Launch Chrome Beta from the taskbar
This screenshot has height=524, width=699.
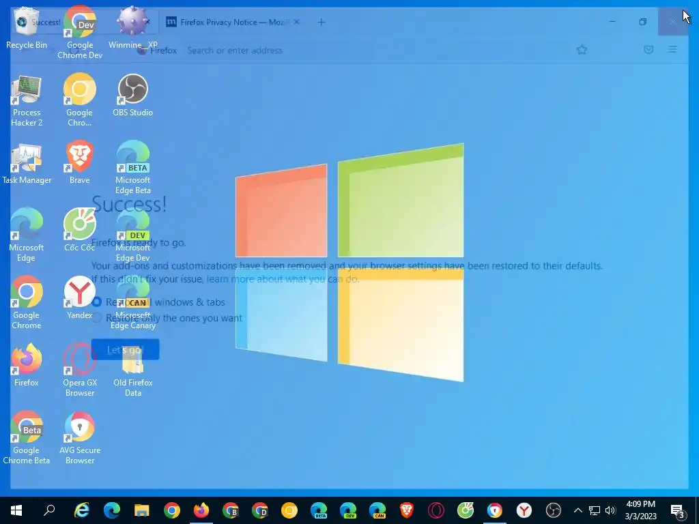coord(231,510)
